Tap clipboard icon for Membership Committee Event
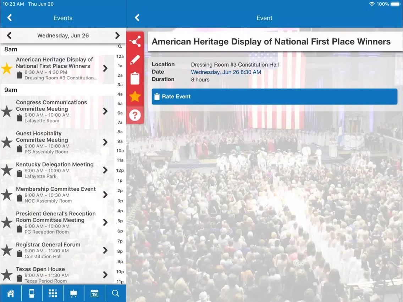 20,198
